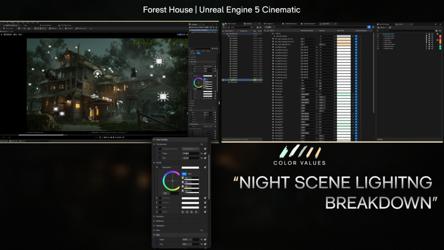
Task: Toggle the Saturation checkbox off
Action: point(160,168)
